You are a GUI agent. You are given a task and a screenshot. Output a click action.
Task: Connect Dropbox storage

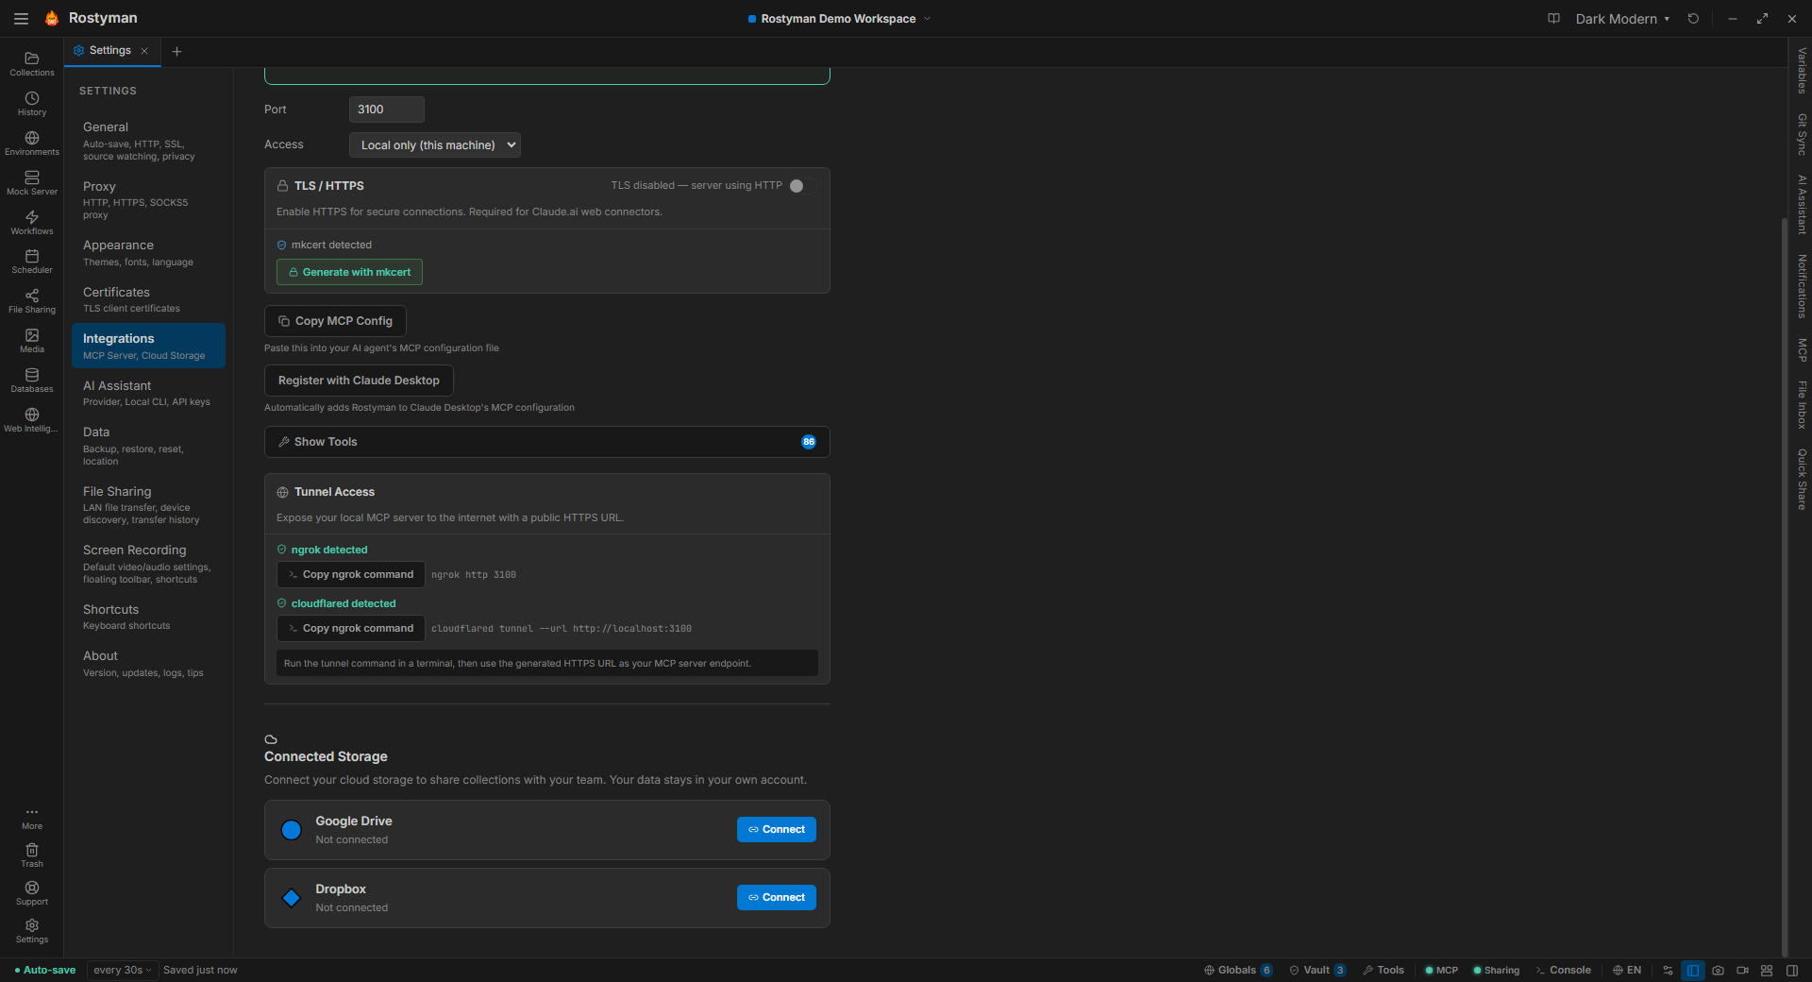tap(776, 897)
